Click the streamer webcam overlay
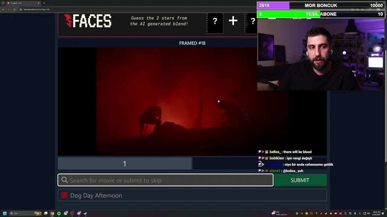Image resolution: width=387 pixels, height=217 pixels. tap(321, 54)
